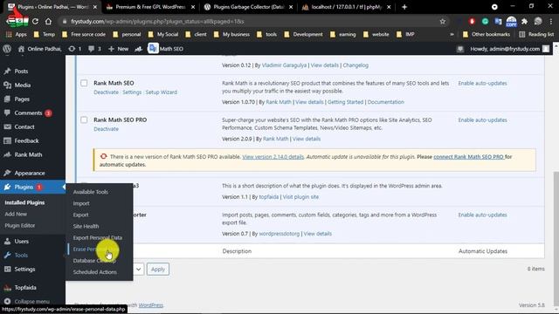Open Add New plugins submenu item

pyautogui.click(x=16, y=214)
